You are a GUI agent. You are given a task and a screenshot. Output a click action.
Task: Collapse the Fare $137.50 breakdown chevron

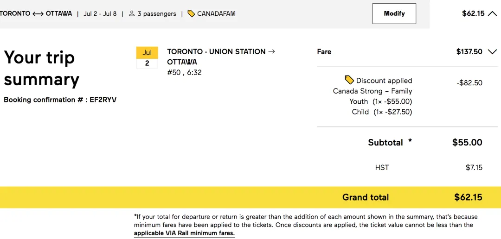[492, 52]
